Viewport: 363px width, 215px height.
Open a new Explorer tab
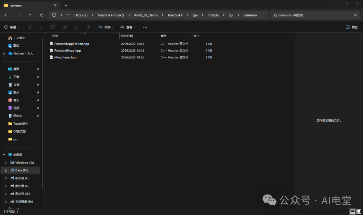(66, 5)
